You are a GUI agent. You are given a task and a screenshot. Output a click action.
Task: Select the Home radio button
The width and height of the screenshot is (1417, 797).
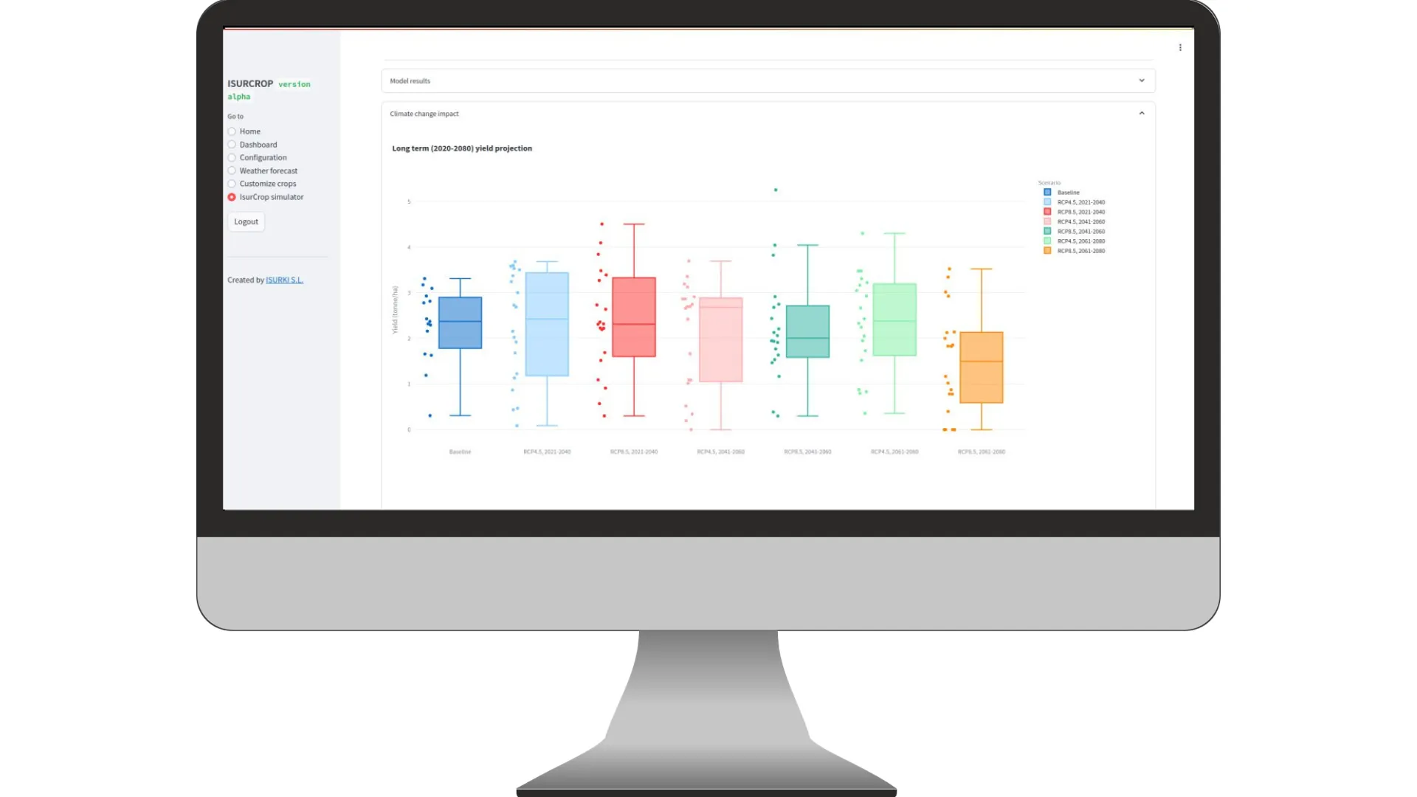point(232,131)
